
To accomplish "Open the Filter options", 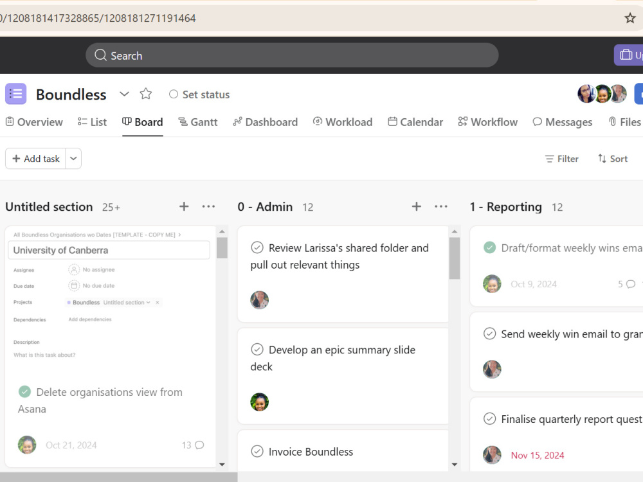I will (x=561, y=159).
